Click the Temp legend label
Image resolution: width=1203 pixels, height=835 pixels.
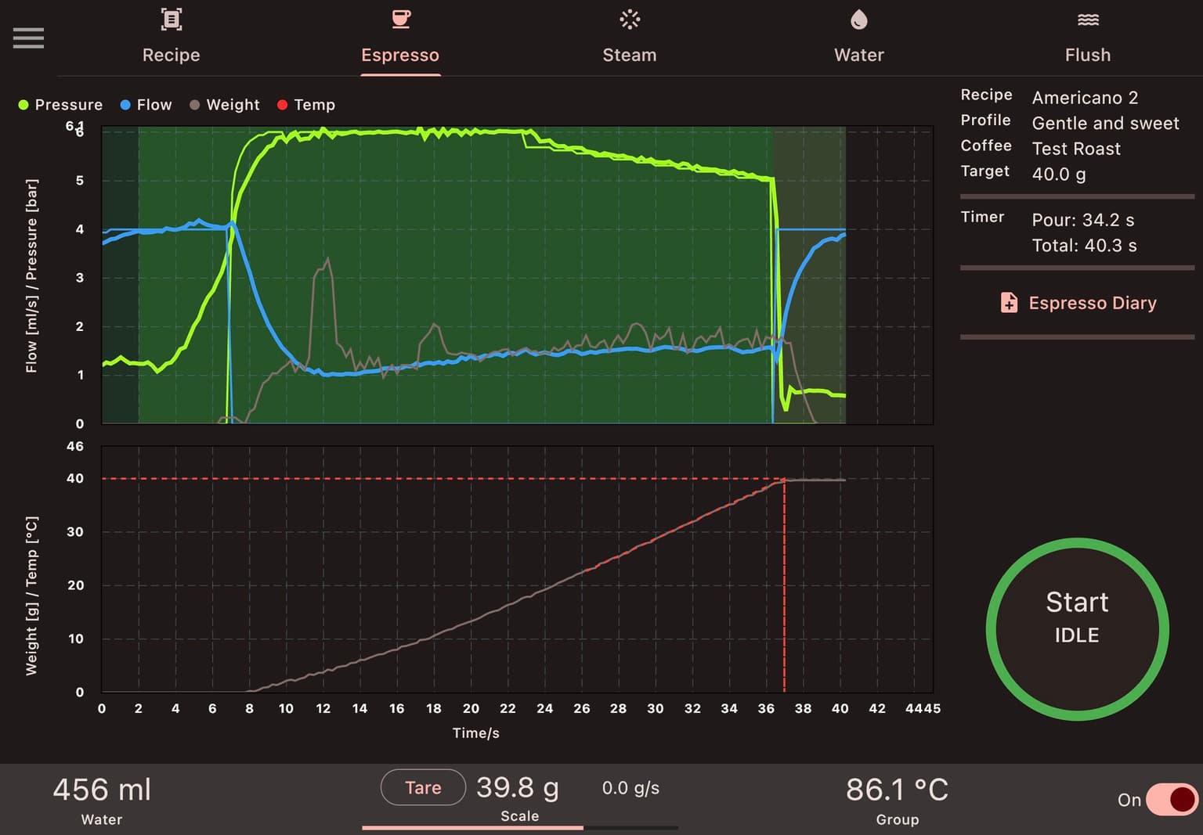click(x=314, y=105)
